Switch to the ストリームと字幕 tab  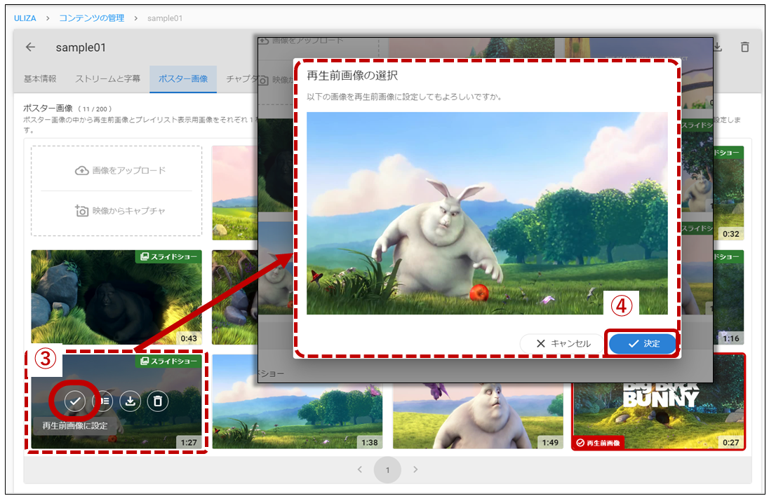coord(107,79)
